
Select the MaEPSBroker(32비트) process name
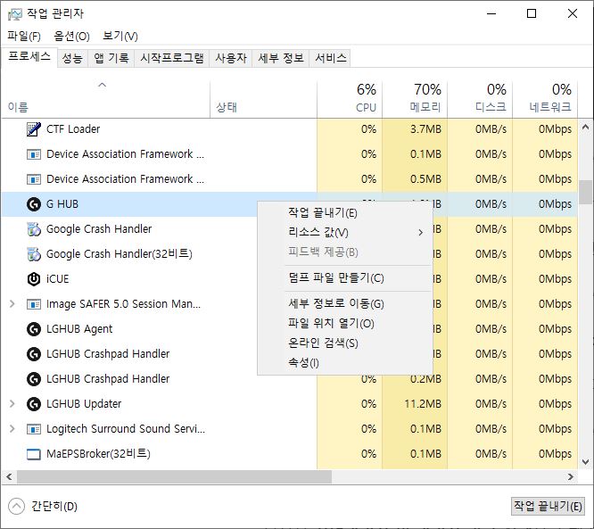coord(98,454)
